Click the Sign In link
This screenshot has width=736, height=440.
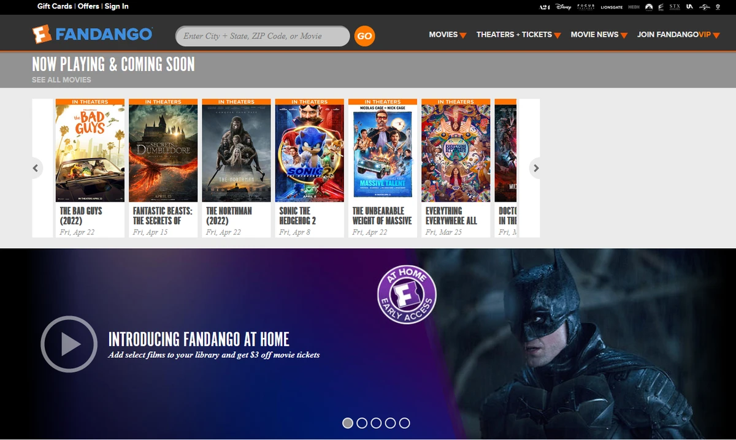pos(117,6)
